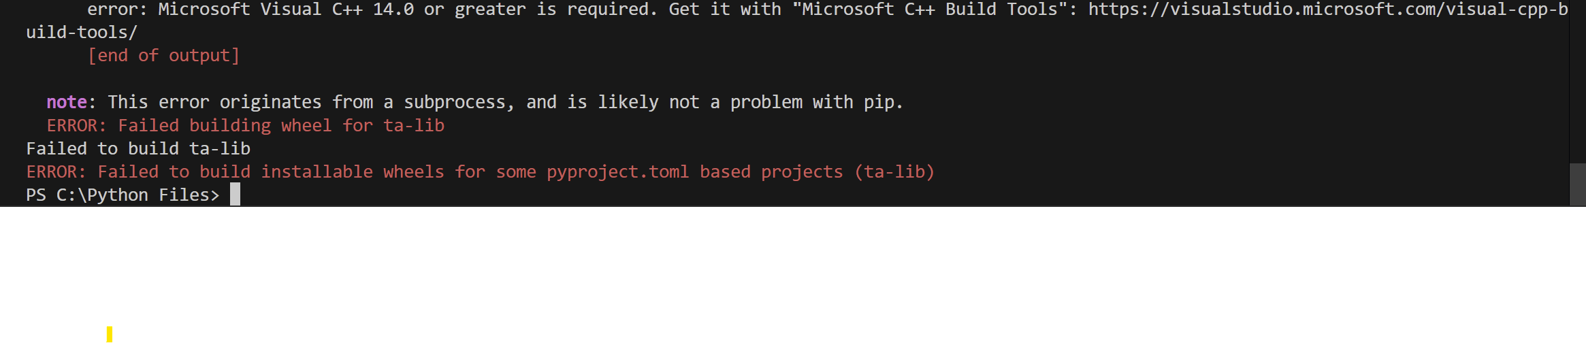Open the visualstudio.microsoft.com build tools URL
Image resolution: width=1586 pixels, height=343 pixels.
coord(1327,10)
